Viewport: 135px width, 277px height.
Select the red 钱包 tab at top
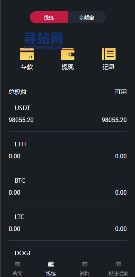[49, 17]
